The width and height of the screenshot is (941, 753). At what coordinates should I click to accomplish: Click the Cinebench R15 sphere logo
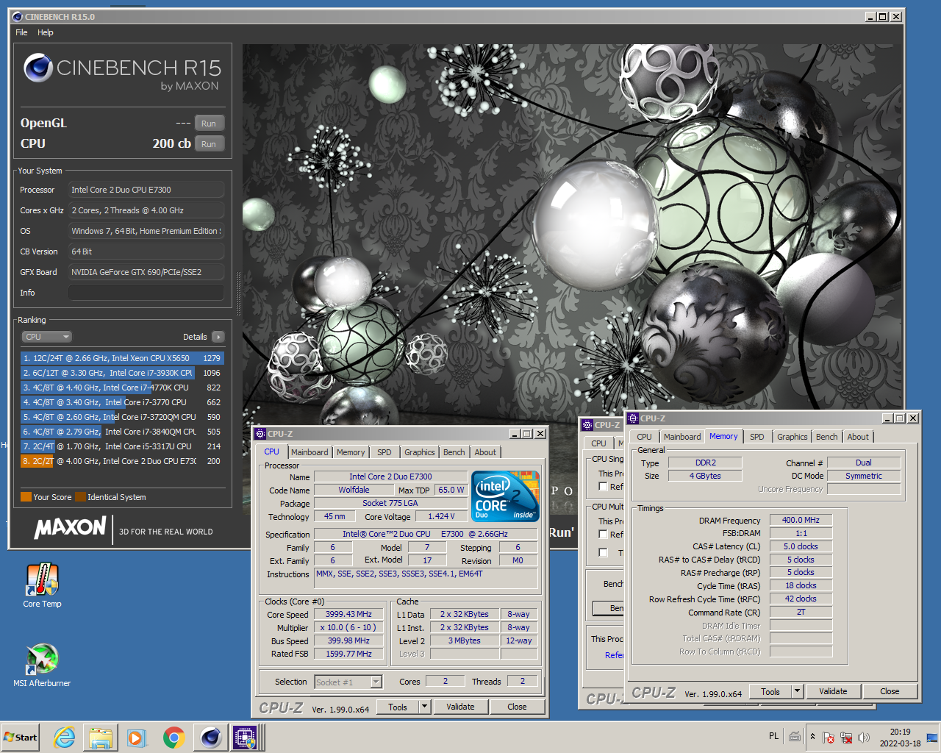38,68
